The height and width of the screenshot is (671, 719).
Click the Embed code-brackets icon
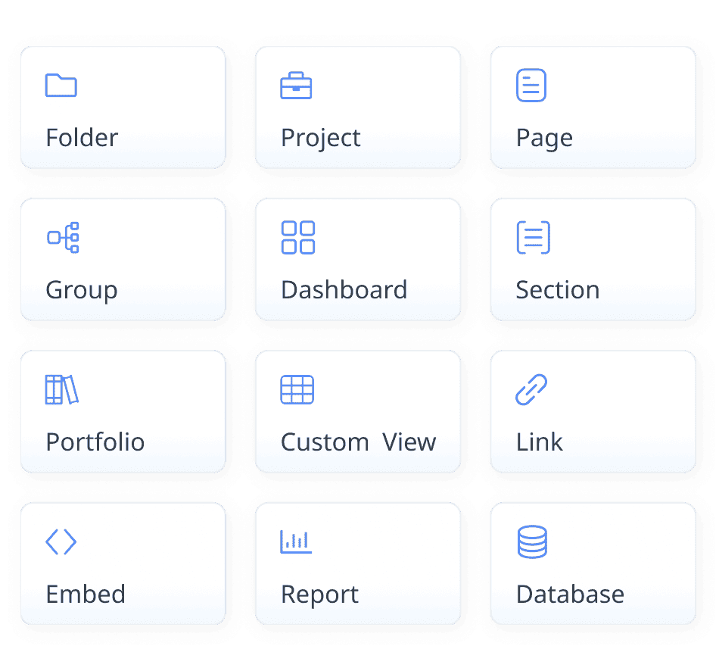pos(61,541)
